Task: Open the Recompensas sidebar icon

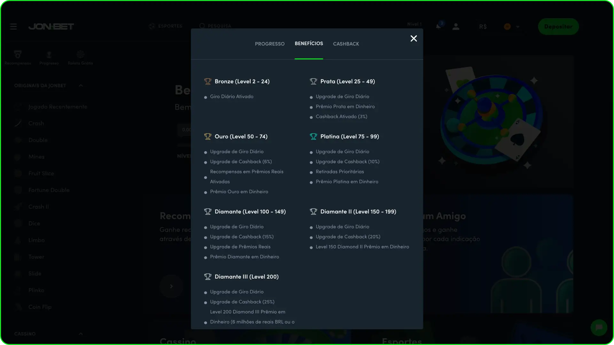Action: pyautogui.click(x=18, y=57)
